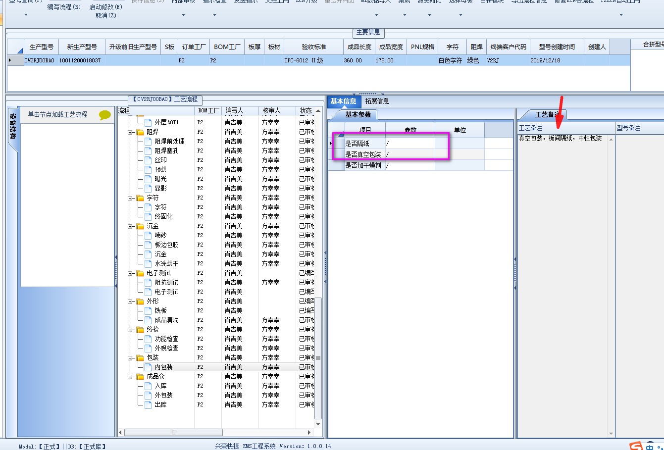Click the 单击节点加载工艺流程 header
This screenshot has width=664, height=450.
pyautogui.click(x=57, y=114)
